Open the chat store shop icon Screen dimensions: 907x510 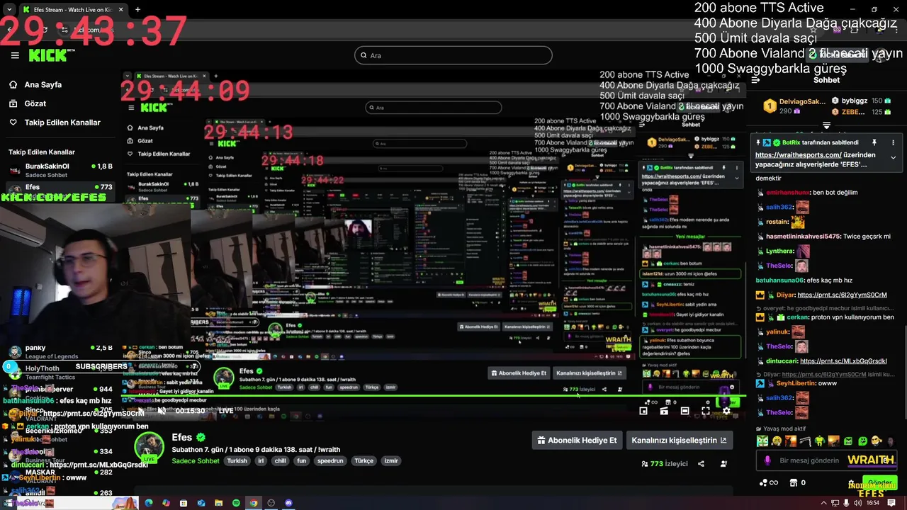(793, 483)
